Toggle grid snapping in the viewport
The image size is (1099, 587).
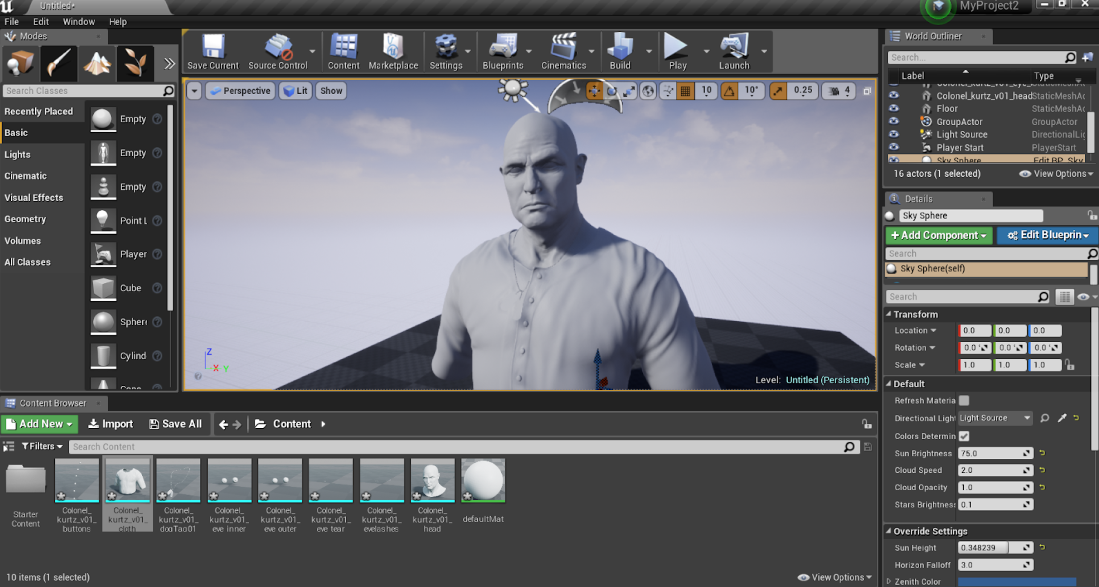(x=686, y=91)
